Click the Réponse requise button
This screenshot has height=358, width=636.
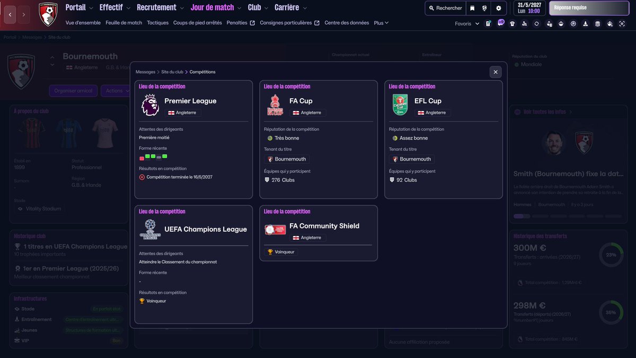click(589, 8)
